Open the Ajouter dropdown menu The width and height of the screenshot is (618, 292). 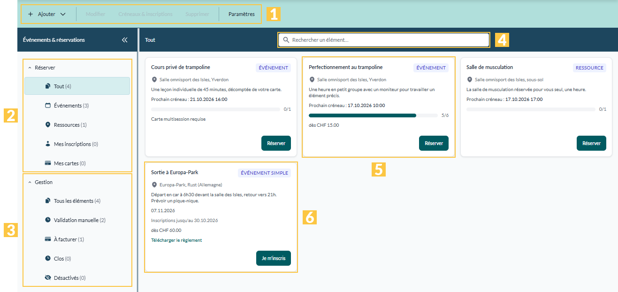[x=46, y=14]
